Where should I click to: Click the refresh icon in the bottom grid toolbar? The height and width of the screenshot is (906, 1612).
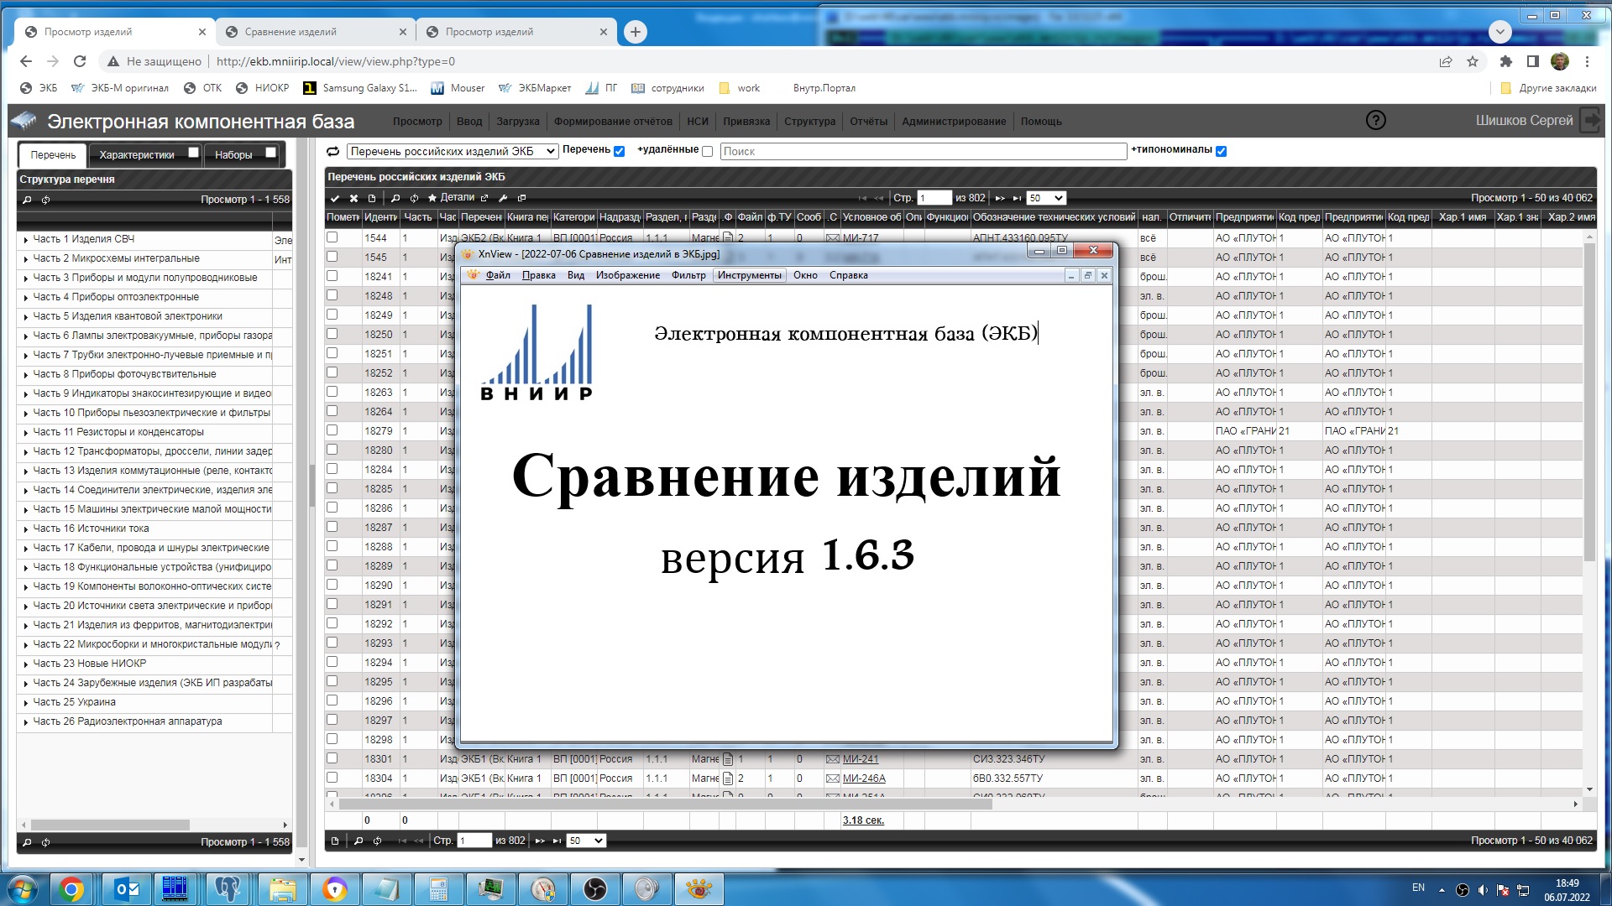click(377, 841)
